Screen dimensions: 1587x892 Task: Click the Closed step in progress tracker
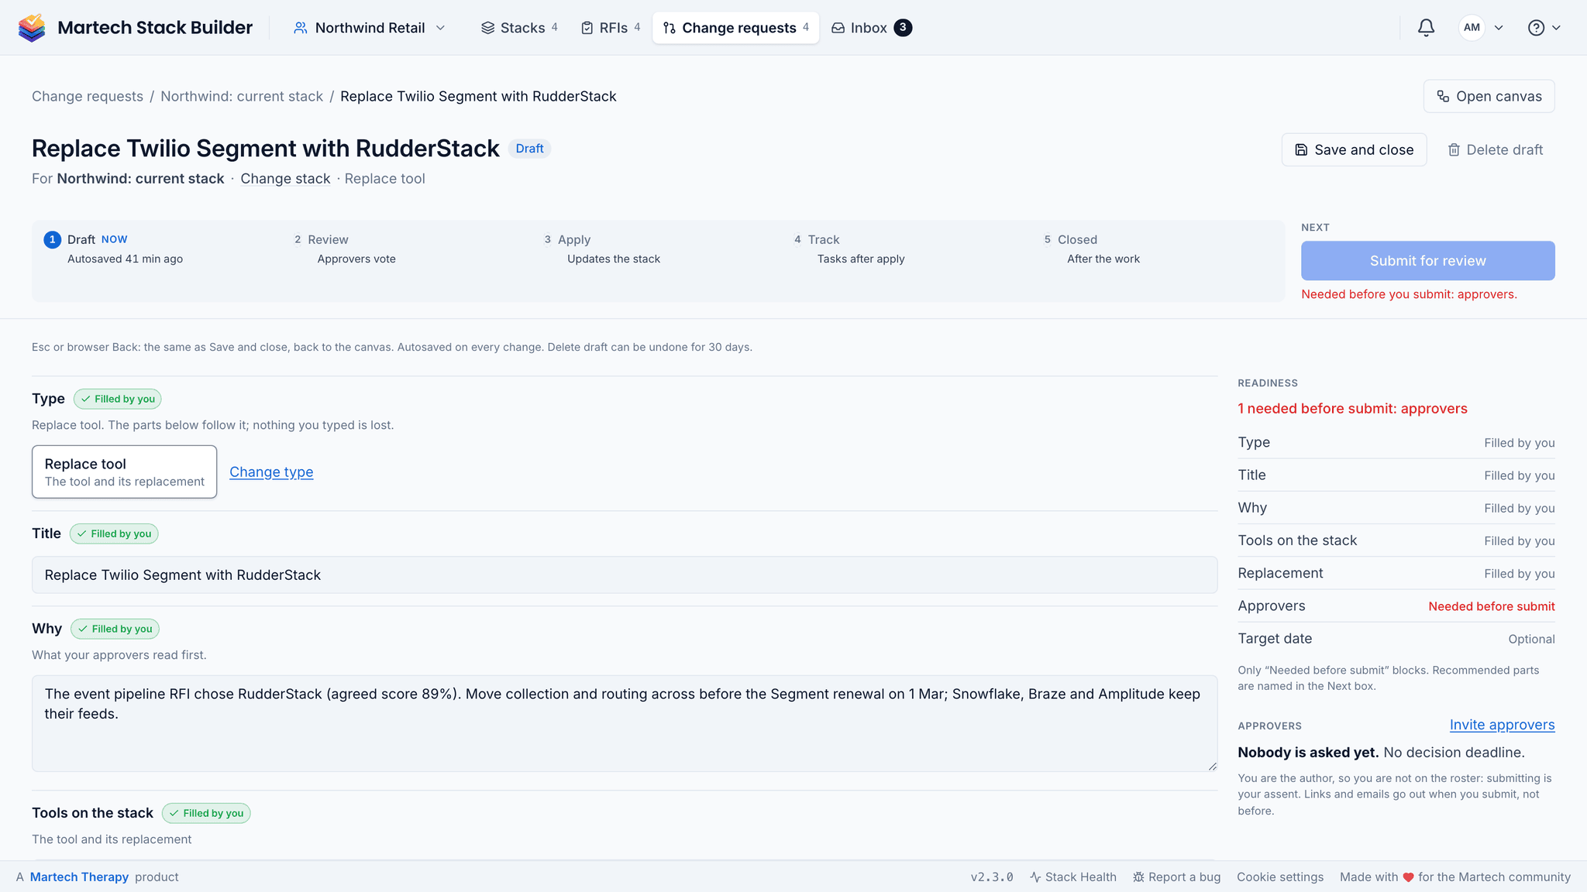coord(1092,249)
